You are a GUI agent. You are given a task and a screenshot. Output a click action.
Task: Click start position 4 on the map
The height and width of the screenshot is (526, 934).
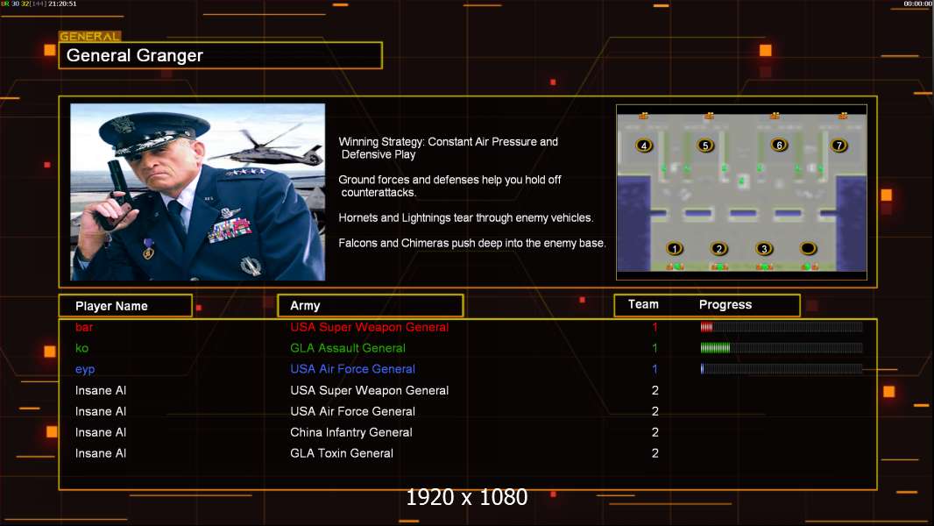(x=644, y=146)
